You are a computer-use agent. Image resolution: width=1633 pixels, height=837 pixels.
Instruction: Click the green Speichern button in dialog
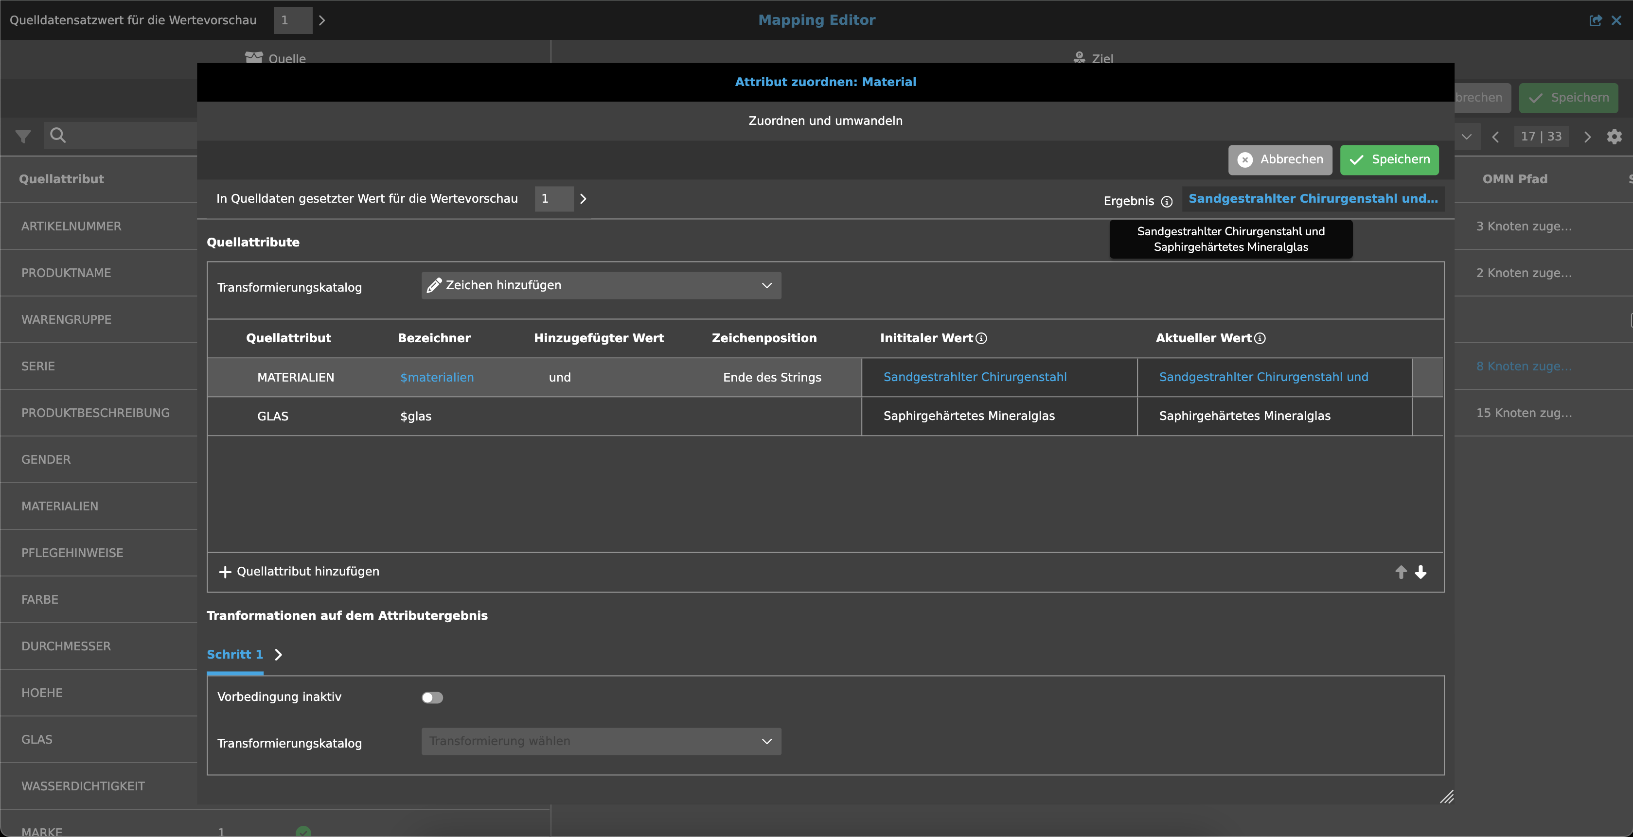(x=1389, y=159)
